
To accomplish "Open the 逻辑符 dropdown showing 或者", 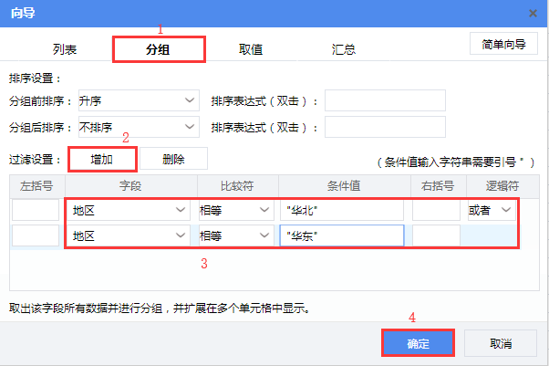I will coord(492,211).
